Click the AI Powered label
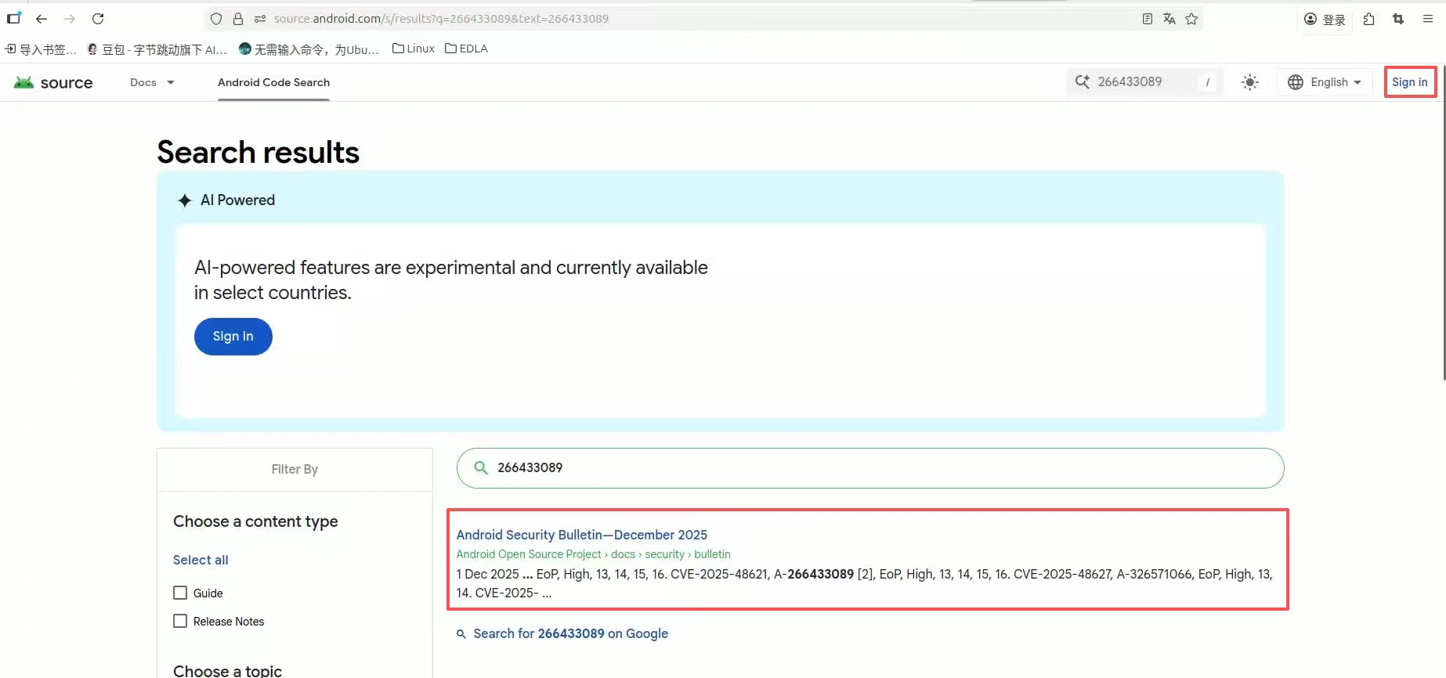Screen dimensions: 1446x678 [237, 200]
